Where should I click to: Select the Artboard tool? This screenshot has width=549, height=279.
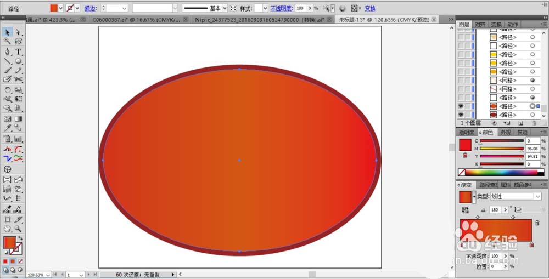tap(7, 220)
